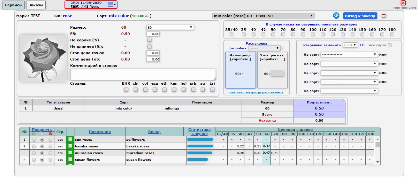
Task: Check size 70 shortage checkbox
Action: tap(283, 34)
